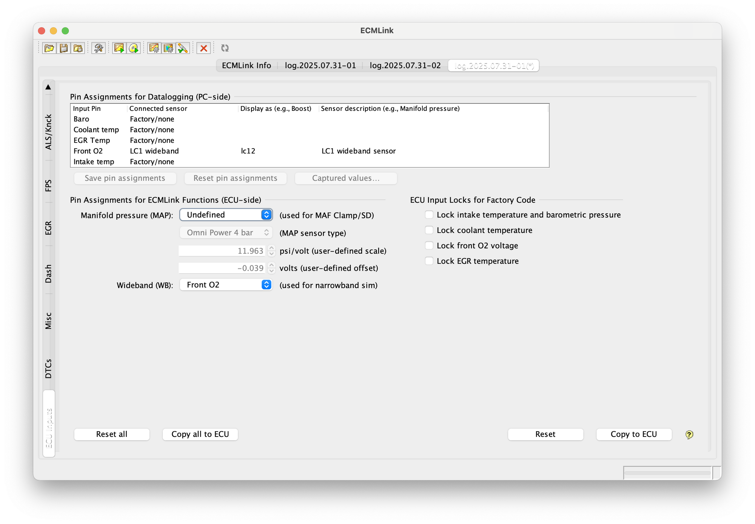Click the Reset all button
This screenshot has height=524, width=755.
[112, 434]
